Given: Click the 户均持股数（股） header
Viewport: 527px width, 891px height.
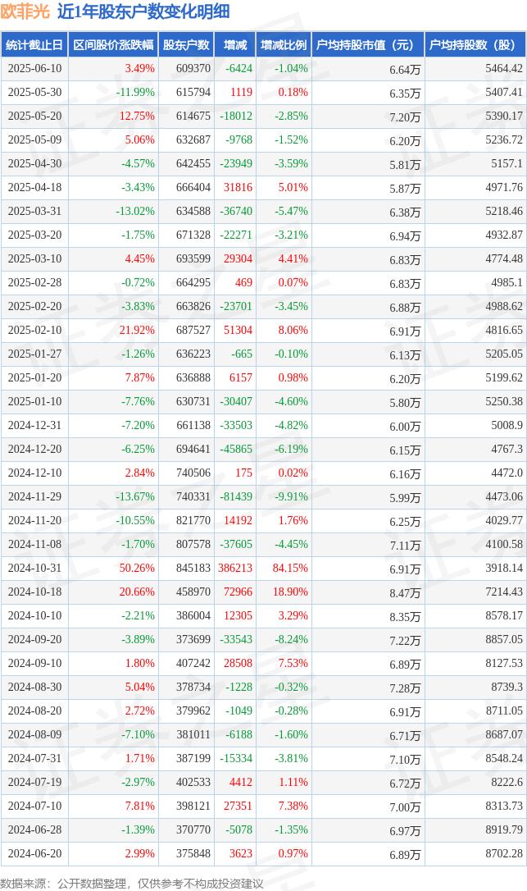Looking at the screenshot, I should 475,45.
